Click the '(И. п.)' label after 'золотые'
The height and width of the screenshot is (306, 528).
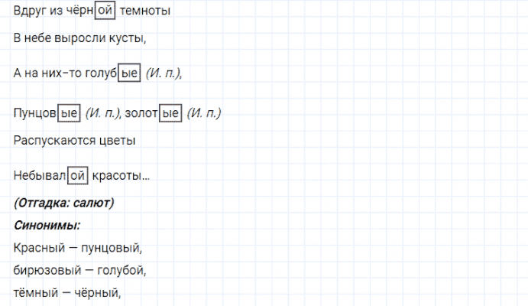(x=202, y=113)
